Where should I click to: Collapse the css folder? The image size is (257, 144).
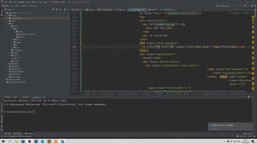point(12,29)
